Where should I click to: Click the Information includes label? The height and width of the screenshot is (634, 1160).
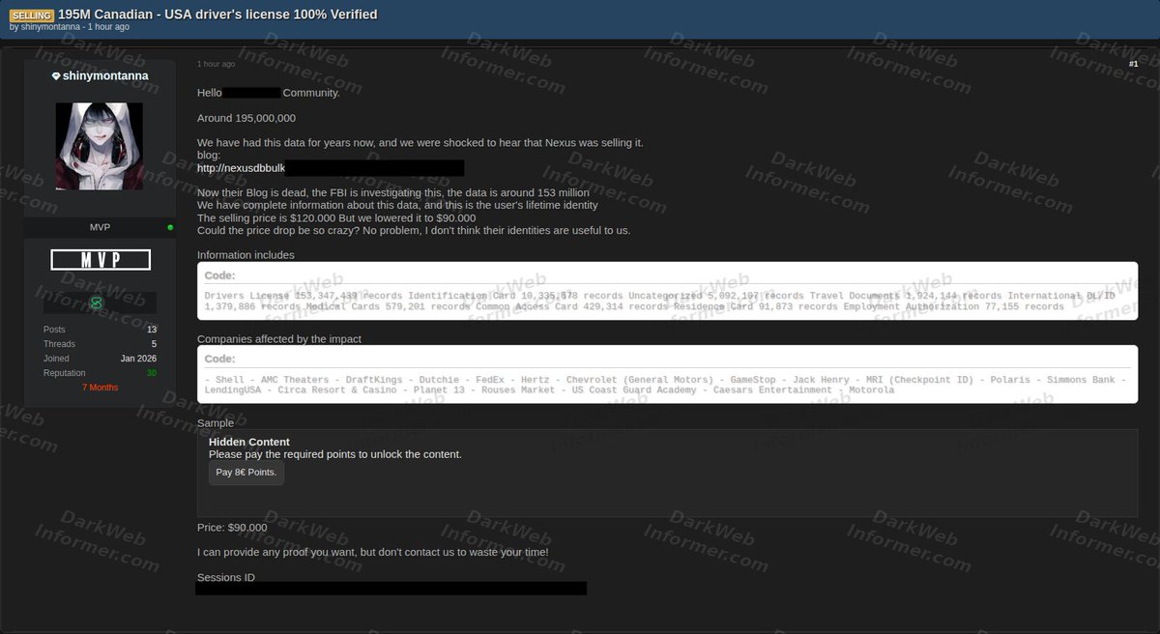click(x=246, y=255)
